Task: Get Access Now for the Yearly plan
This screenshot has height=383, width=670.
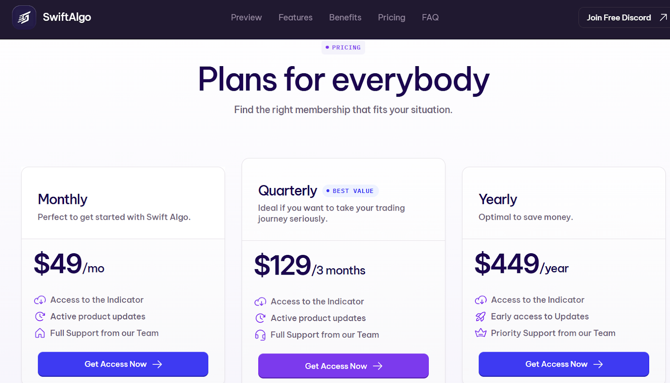Action: click(x=564, y=364)
